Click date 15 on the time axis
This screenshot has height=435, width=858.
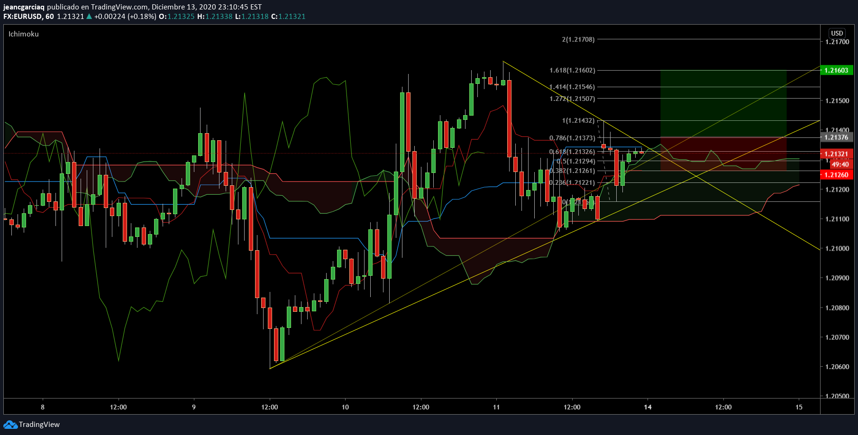coord(799,407)
